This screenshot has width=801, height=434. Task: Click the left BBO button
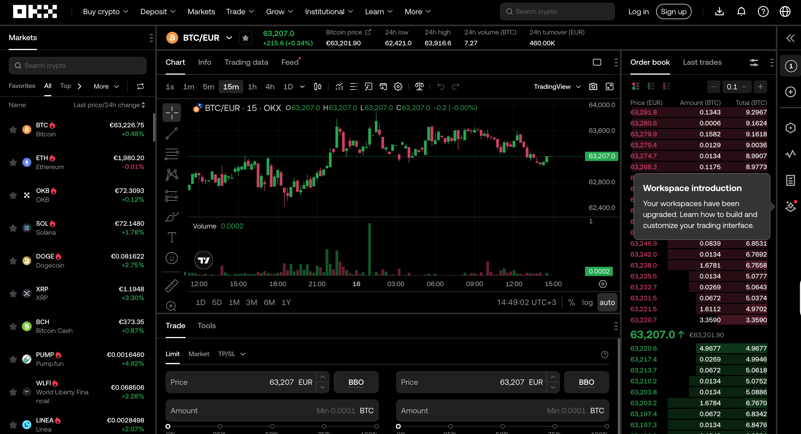coord(356,382)
